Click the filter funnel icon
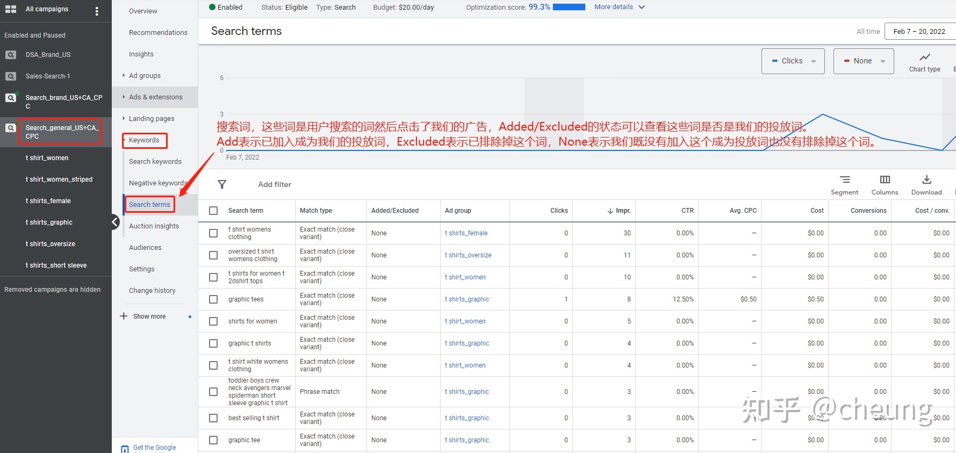 (222, 184)
